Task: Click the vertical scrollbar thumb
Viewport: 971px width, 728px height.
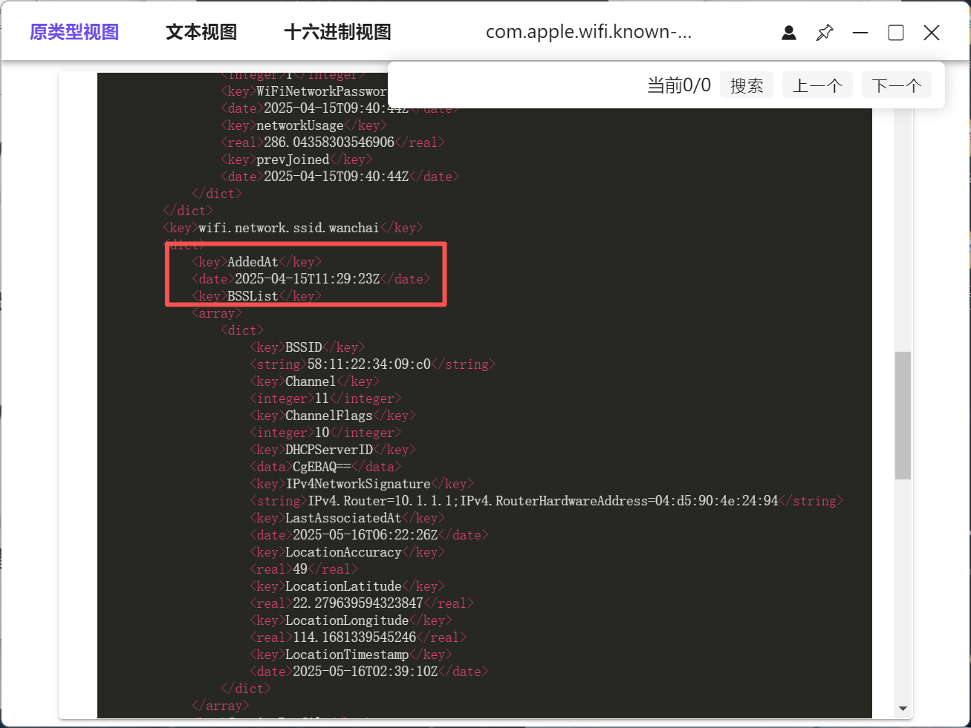Action: (903, 416)
